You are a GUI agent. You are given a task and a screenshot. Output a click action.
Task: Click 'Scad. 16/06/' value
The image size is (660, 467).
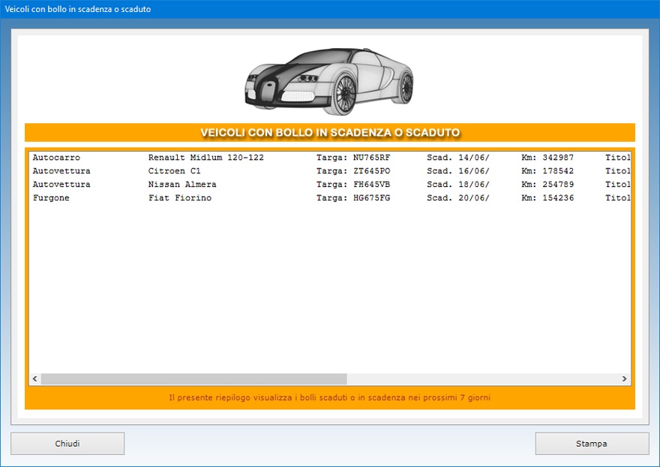(458, 170)
